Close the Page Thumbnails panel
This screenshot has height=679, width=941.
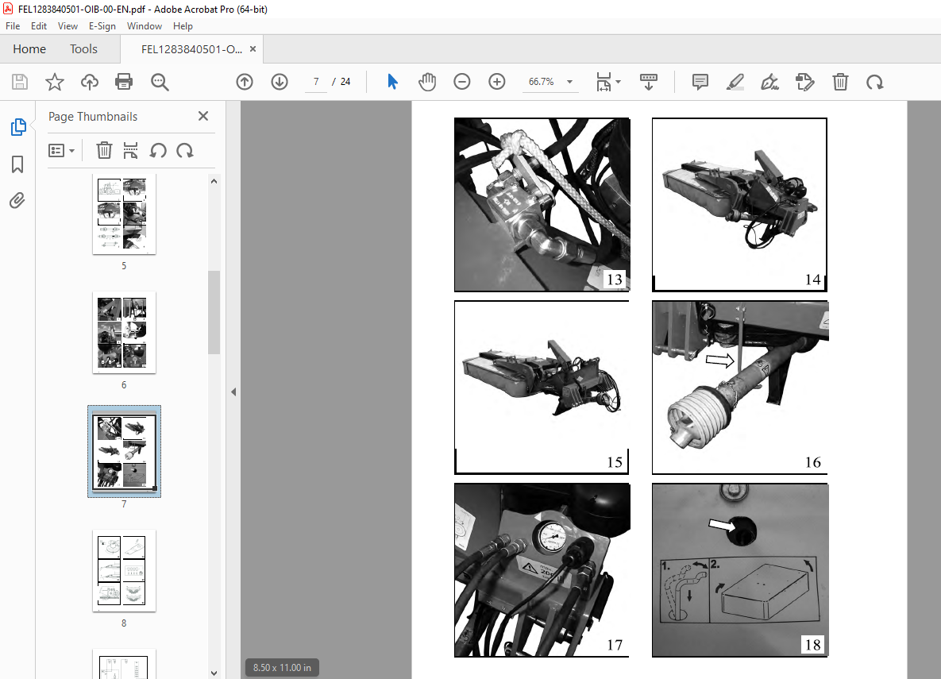tap(203, 116)
